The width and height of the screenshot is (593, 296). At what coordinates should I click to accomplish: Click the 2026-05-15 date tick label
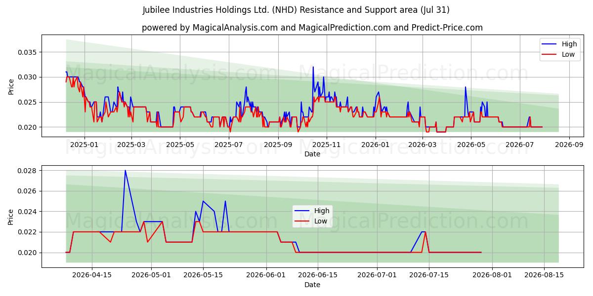point(203,275)
